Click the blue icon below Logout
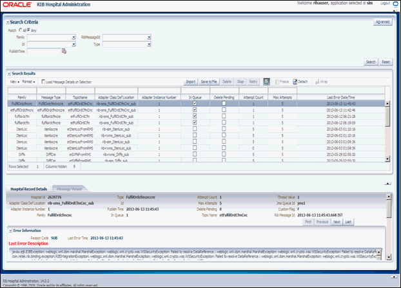 tap(395, 5)
